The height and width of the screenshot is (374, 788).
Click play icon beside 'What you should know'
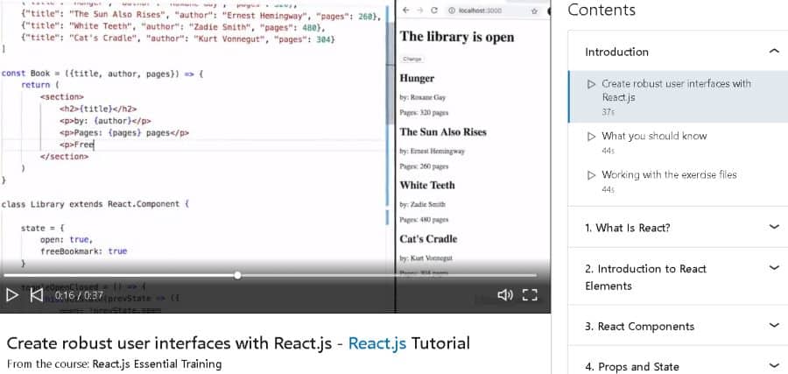(x=592, y=137)
